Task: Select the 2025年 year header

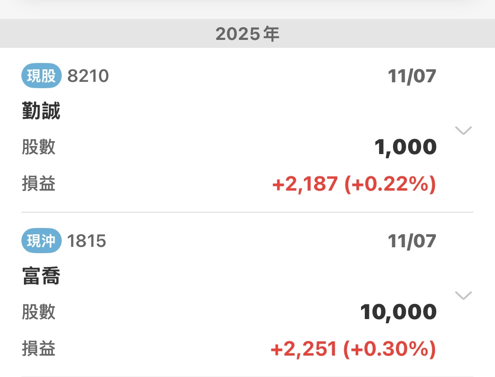Action: [247, 34]
